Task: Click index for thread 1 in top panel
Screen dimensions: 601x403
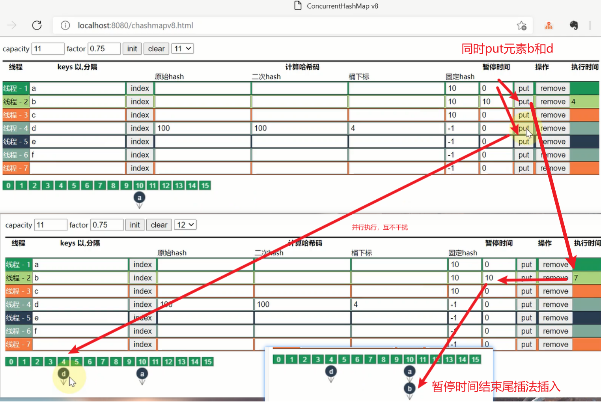Action: 140,88
